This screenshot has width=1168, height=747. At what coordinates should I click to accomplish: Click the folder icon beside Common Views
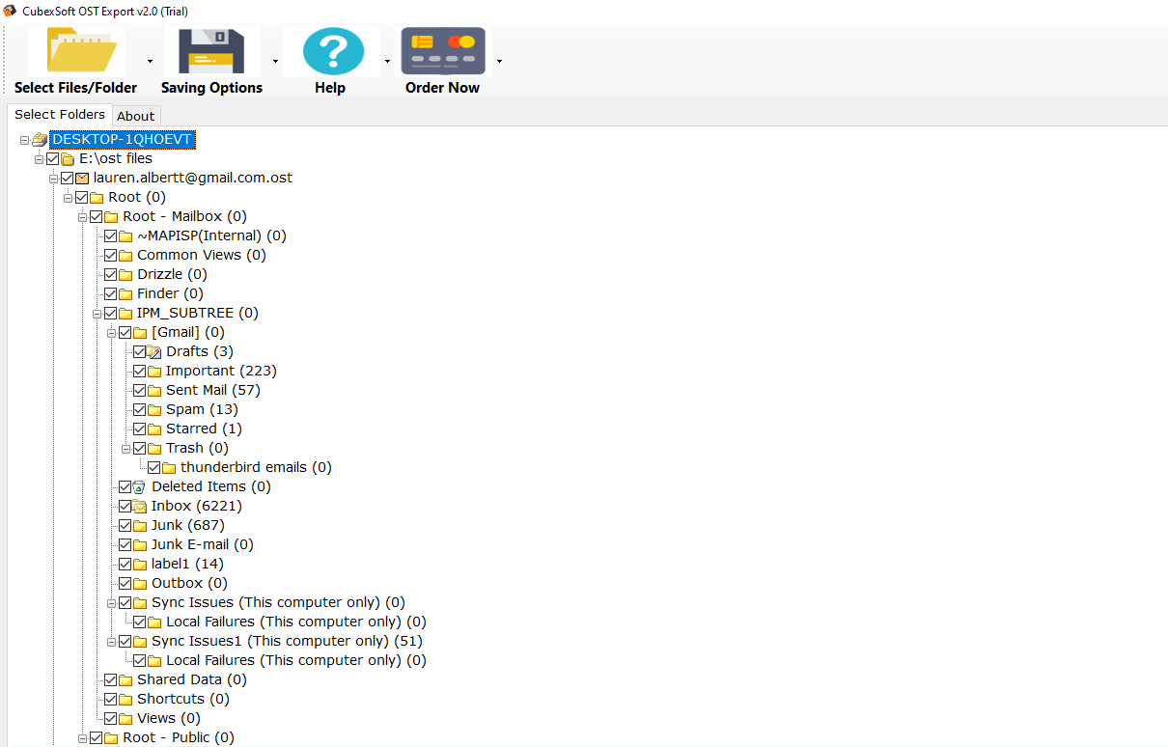[x=125, y=256]
